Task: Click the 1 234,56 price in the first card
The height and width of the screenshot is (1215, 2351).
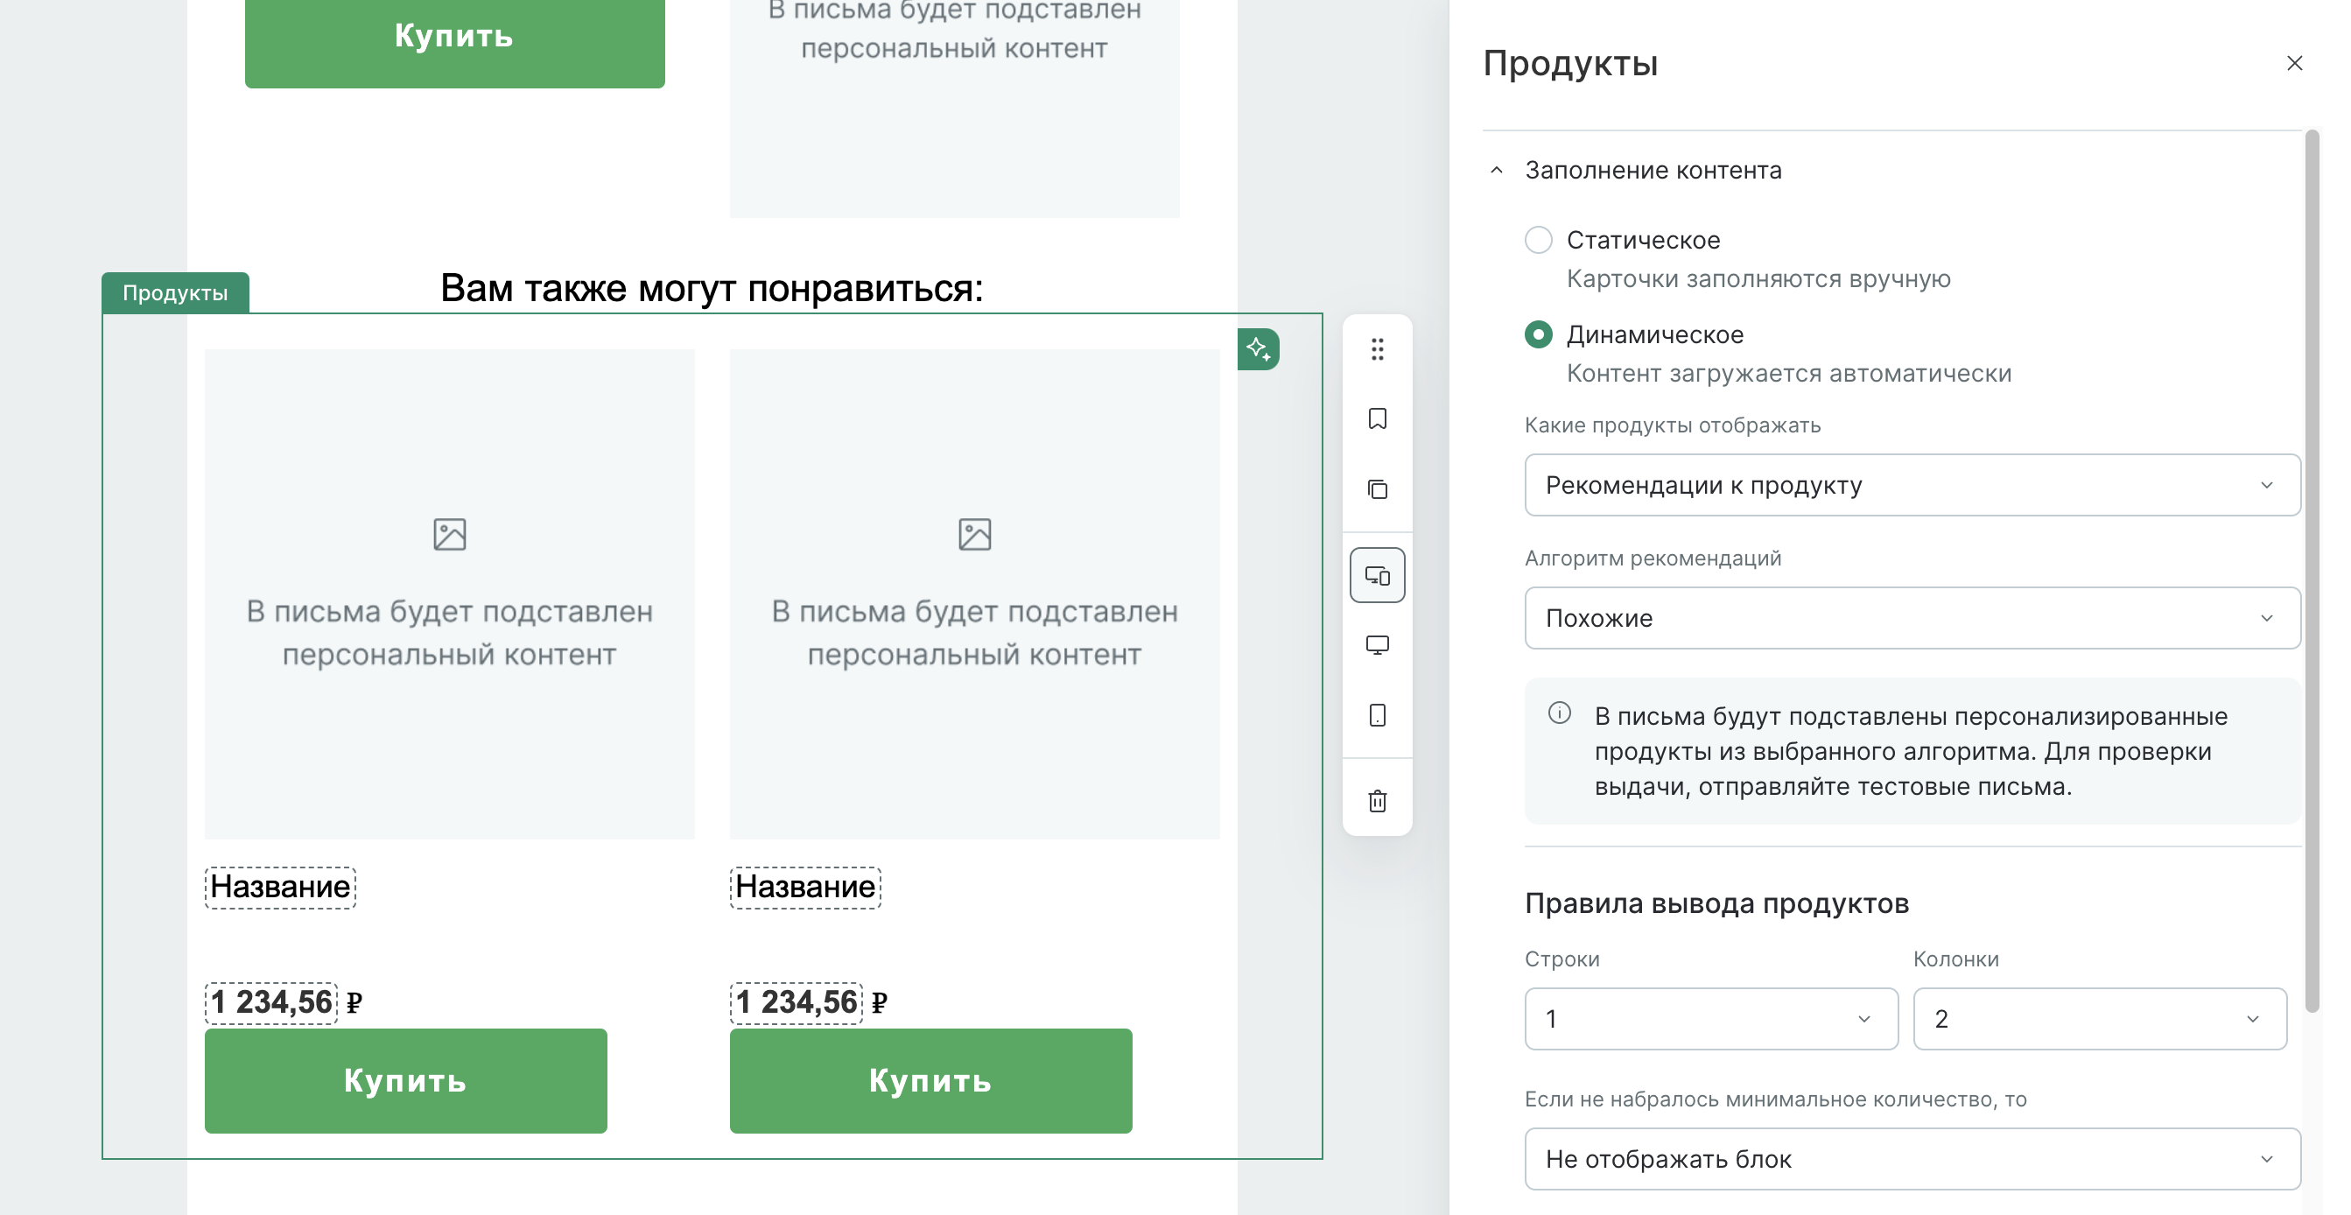Action: click(271, 1003)
